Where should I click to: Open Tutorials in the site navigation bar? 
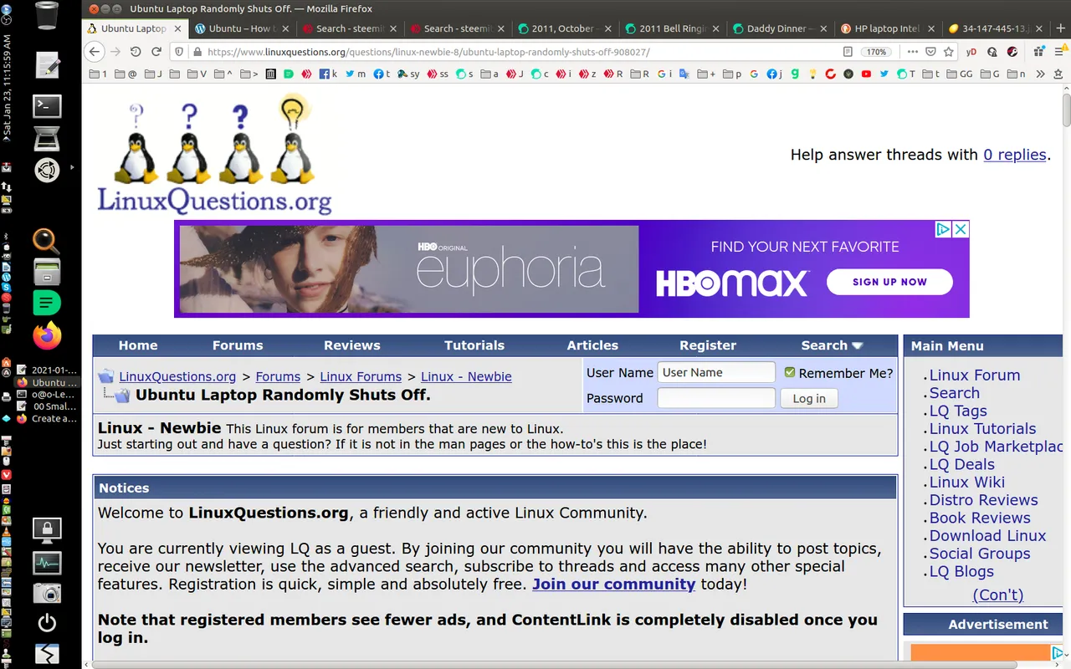point(474,345)
